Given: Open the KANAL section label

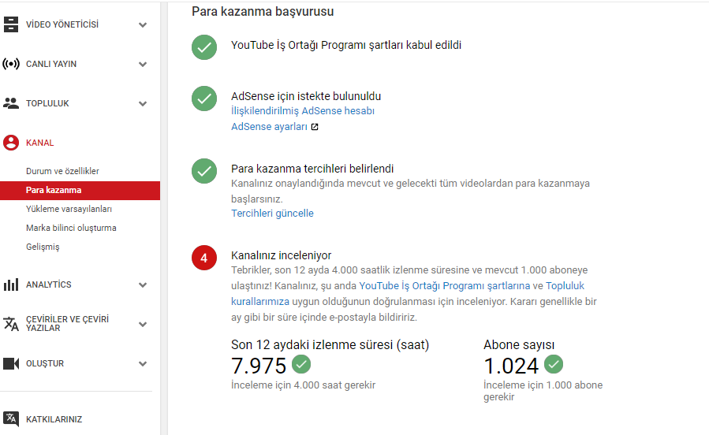Looking at the screenshot, I should pos(39,143).
